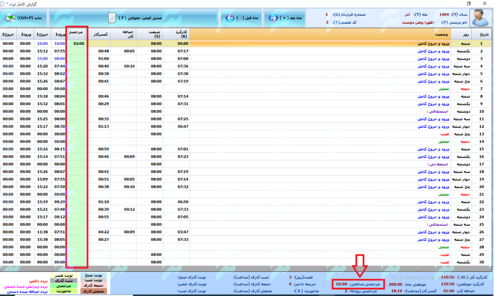Viewport: 495px width, 296px height.
Task: Click the year field showing 1404
Action: coord(444,14)
